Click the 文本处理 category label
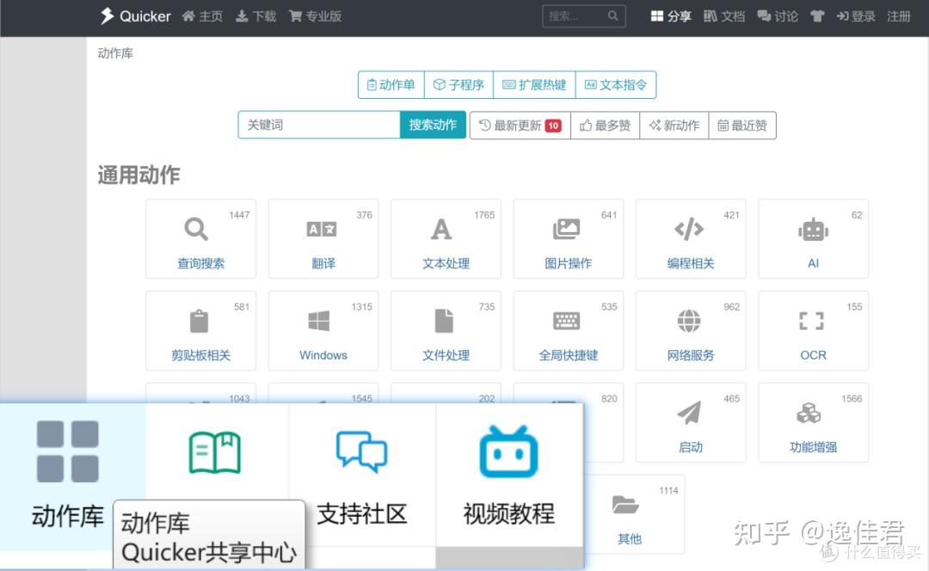This screenshot has height=571, width=929. (x=446, y=264)
